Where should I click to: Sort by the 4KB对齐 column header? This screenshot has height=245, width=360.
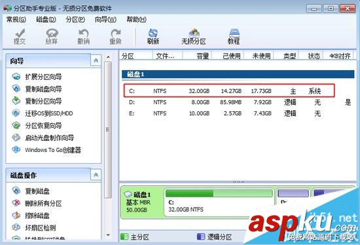(338, 56)
